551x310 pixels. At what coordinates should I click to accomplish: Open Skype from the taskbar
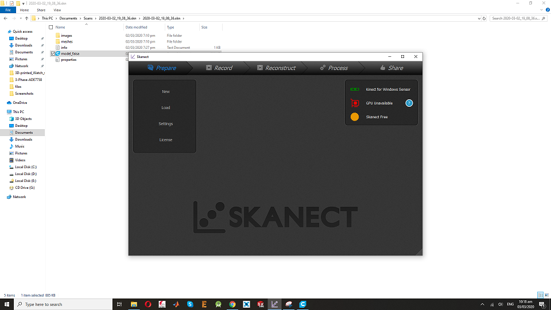click(x=190, y=304)
